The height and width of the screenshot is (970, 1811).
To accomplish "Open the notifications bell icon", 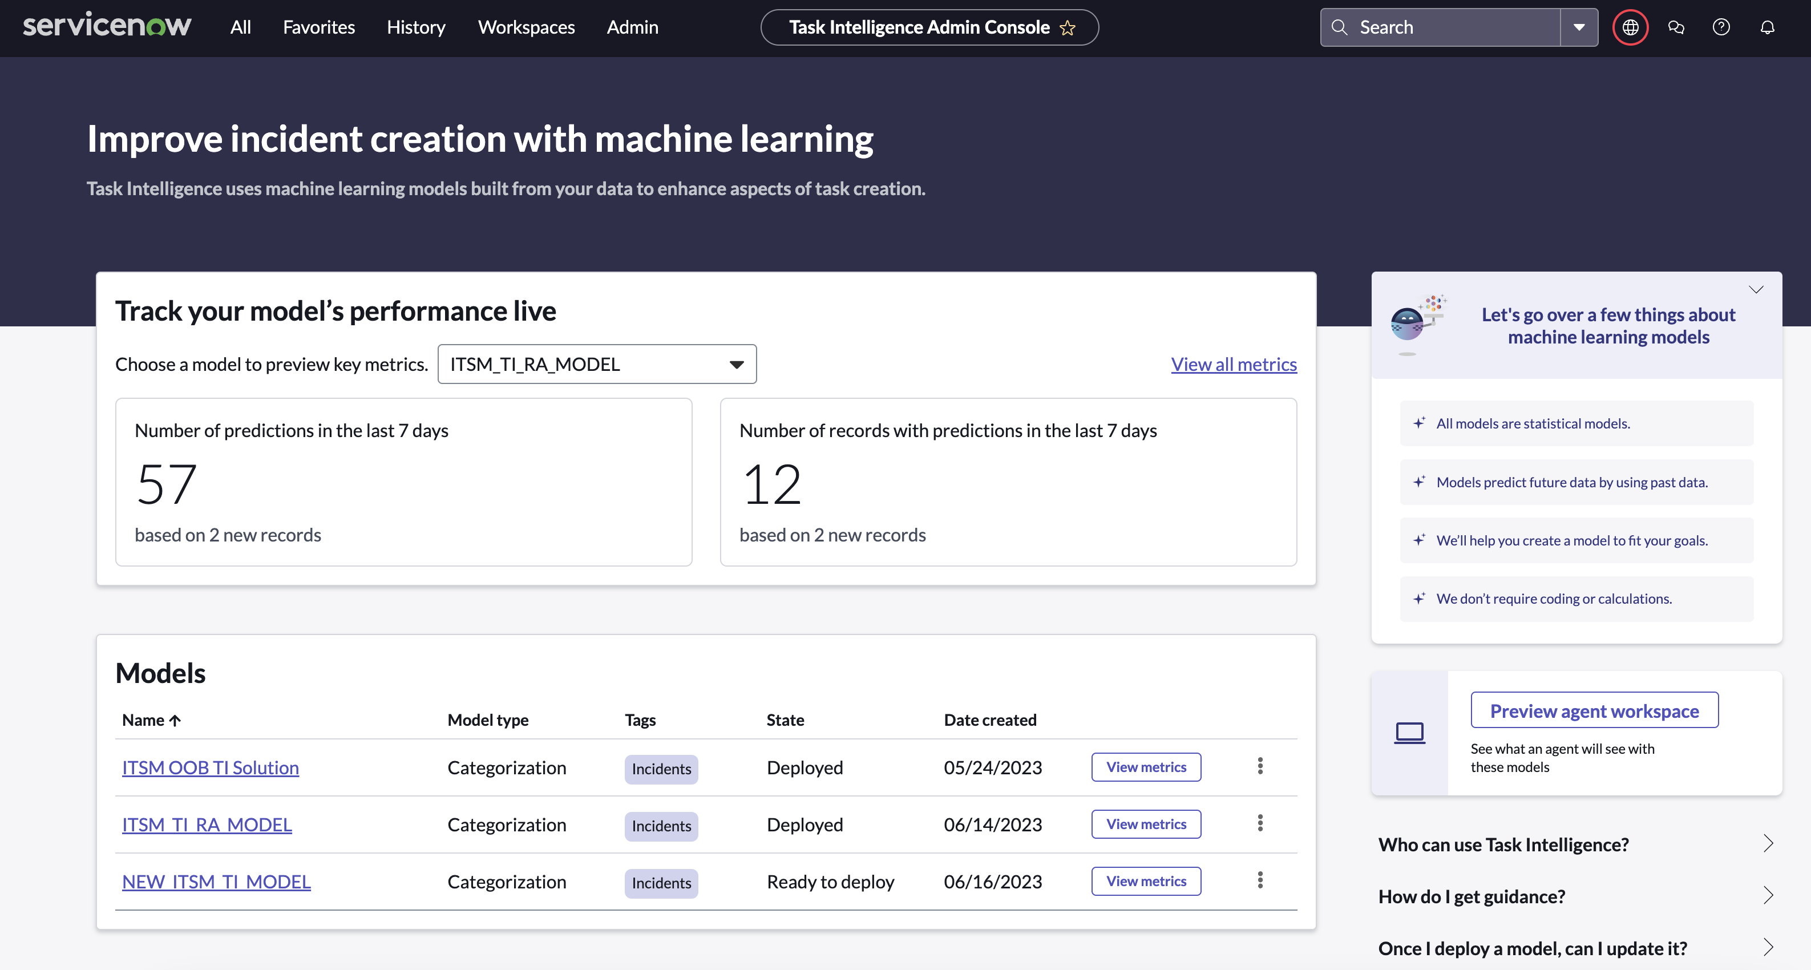I will point(1766,27).
